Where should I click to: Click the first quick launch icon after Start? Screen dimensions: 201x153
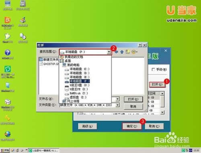13,150
